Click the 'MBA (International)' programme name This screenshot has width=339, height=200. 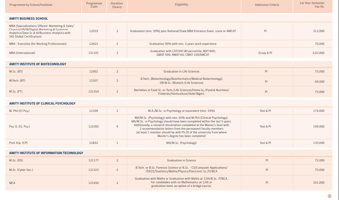tap(22, 53)
